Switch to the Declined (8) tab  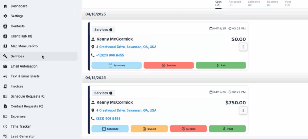pyautogui.click(x=273, y=3)
